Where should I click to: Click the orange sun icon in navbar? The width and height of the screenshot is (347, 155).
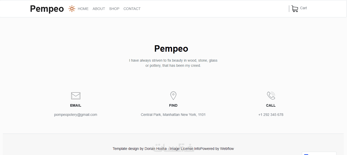tap(72, 9)
